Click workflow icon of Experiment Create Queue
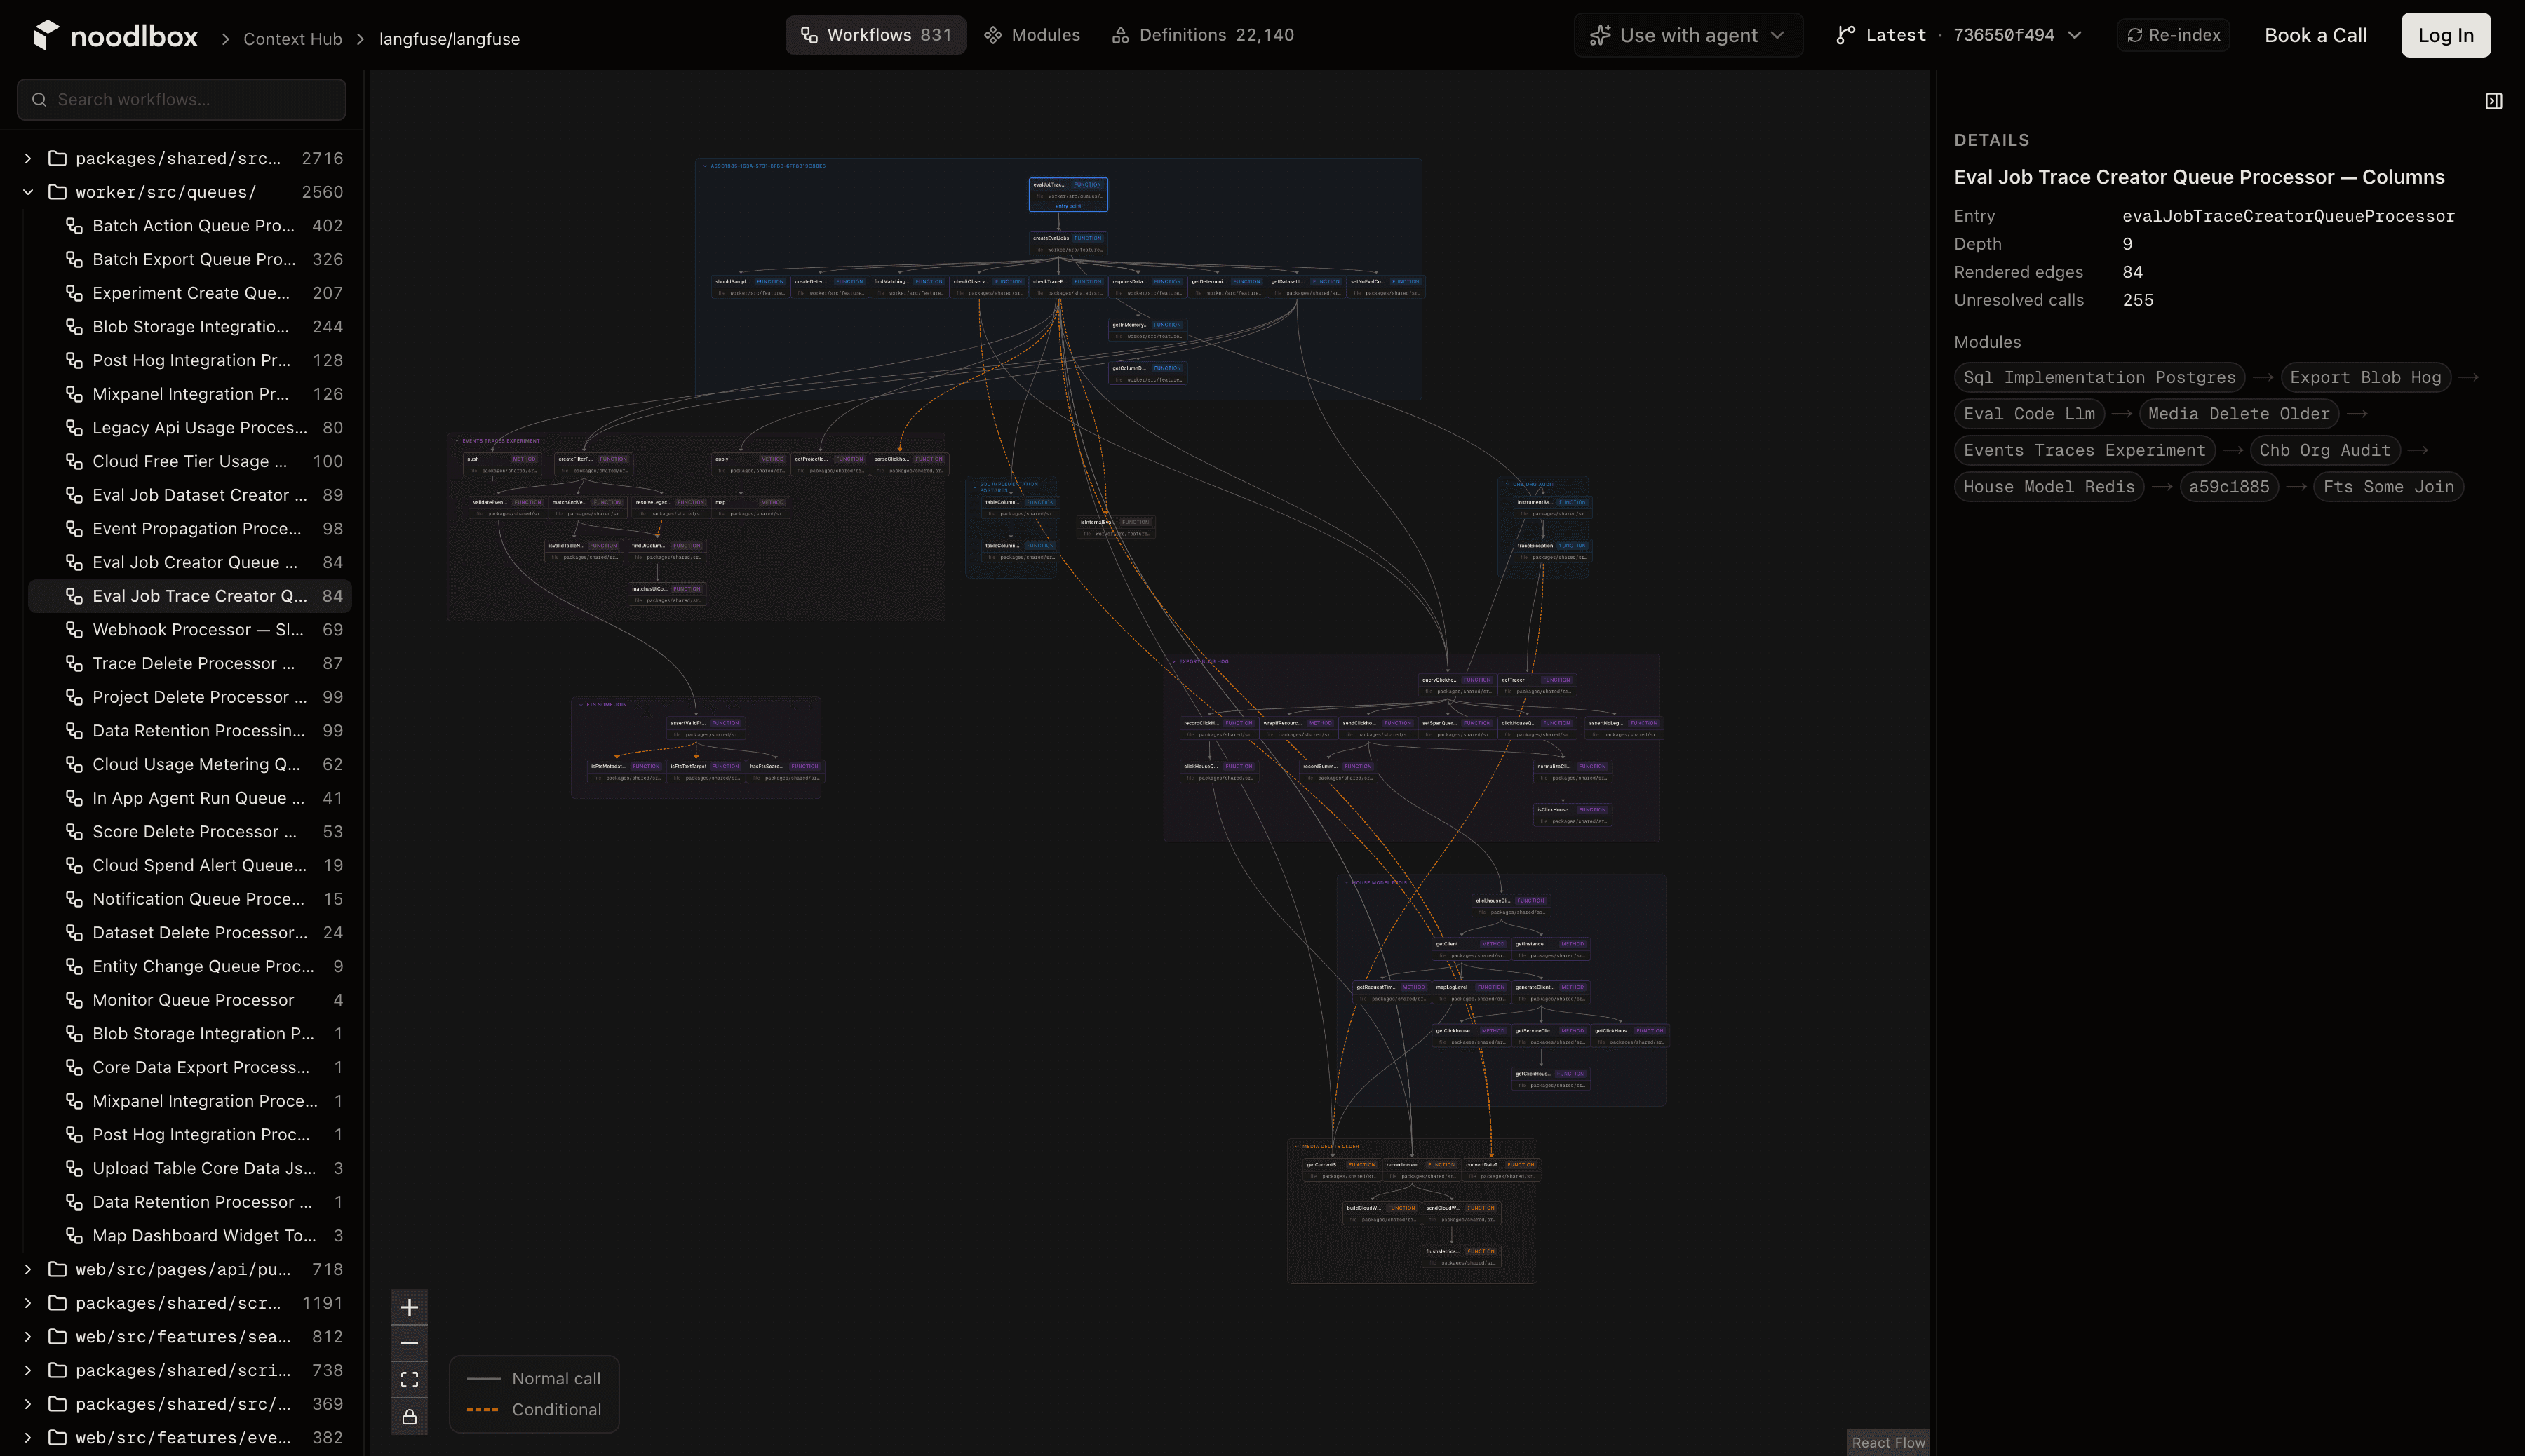This screenshot has width=2525, height=1456. pyautogui.click(x=74, y=293)
